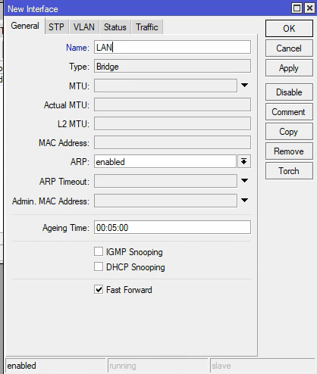Expand the Admin. MAC Address arrow
This screenshot has height=374, width=317.
point(244,201)
